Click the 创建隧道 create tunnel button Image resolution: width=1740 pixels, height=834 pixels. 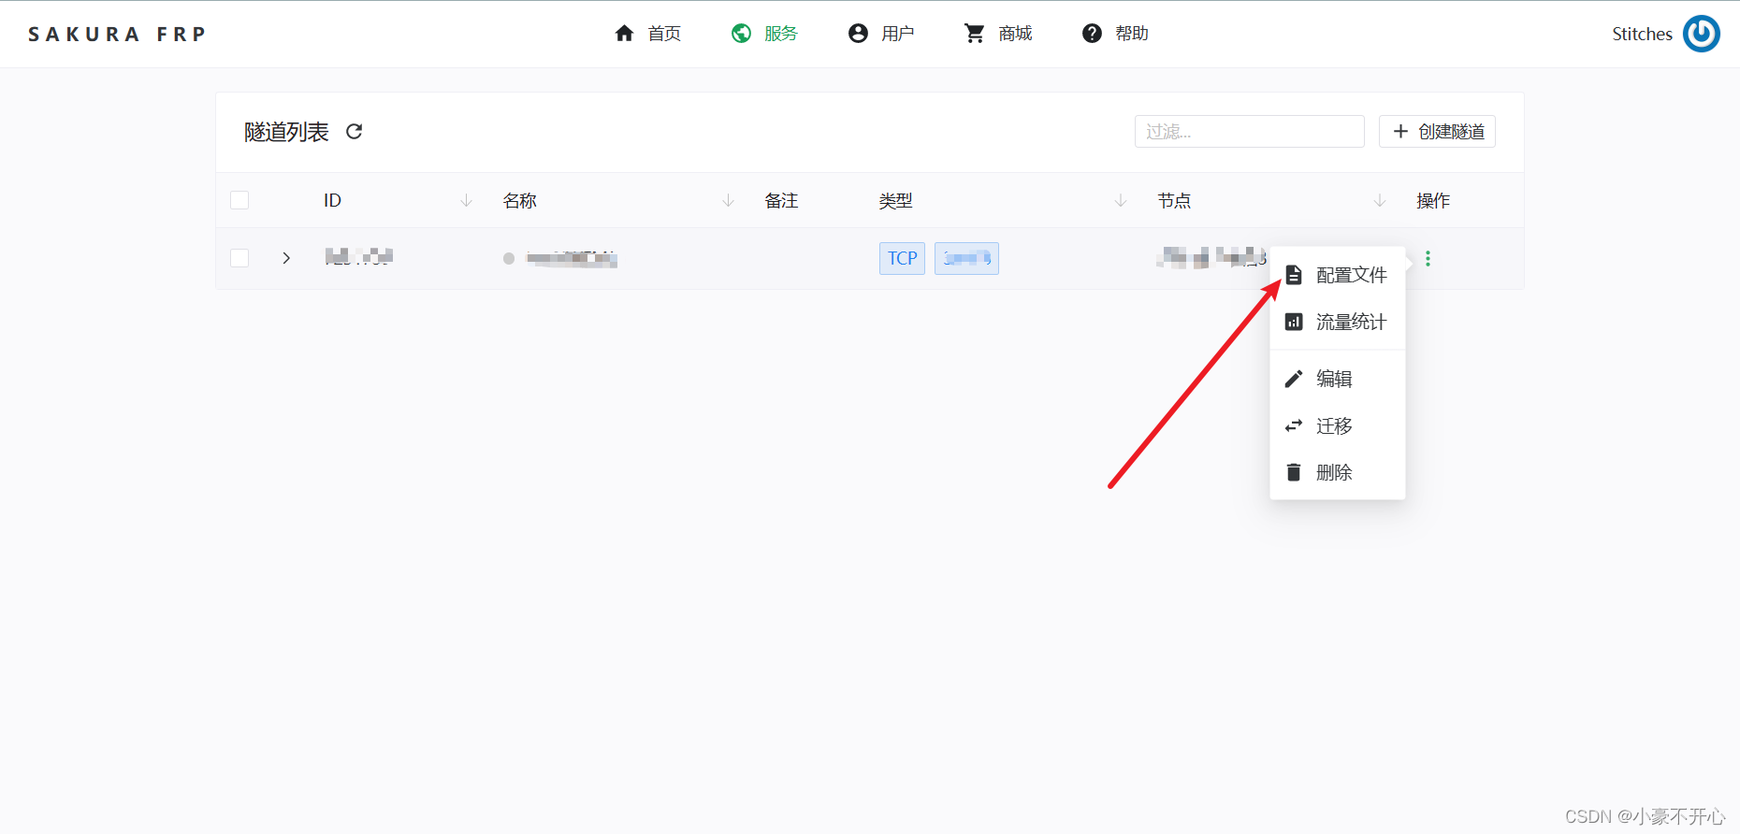click(1437, 132)
